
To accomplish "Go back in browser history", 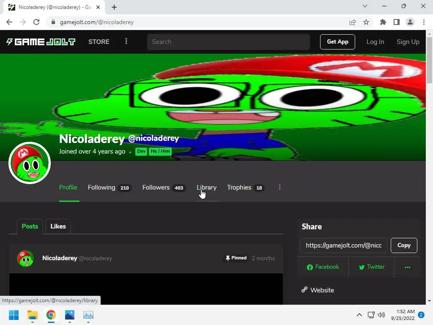I will coord(9,22).
